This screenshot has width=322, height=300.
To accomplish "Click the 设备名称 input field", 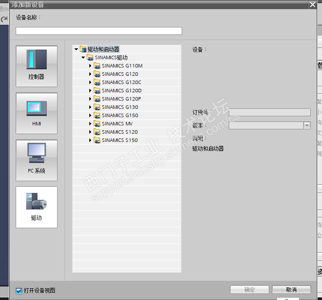I will 99,31.
